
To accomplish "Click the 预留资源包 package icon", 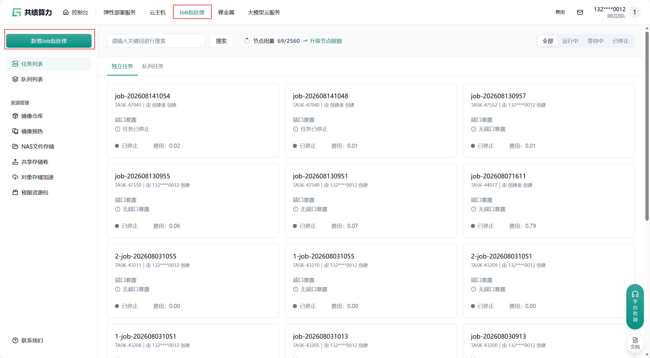I will click(15, 192).
